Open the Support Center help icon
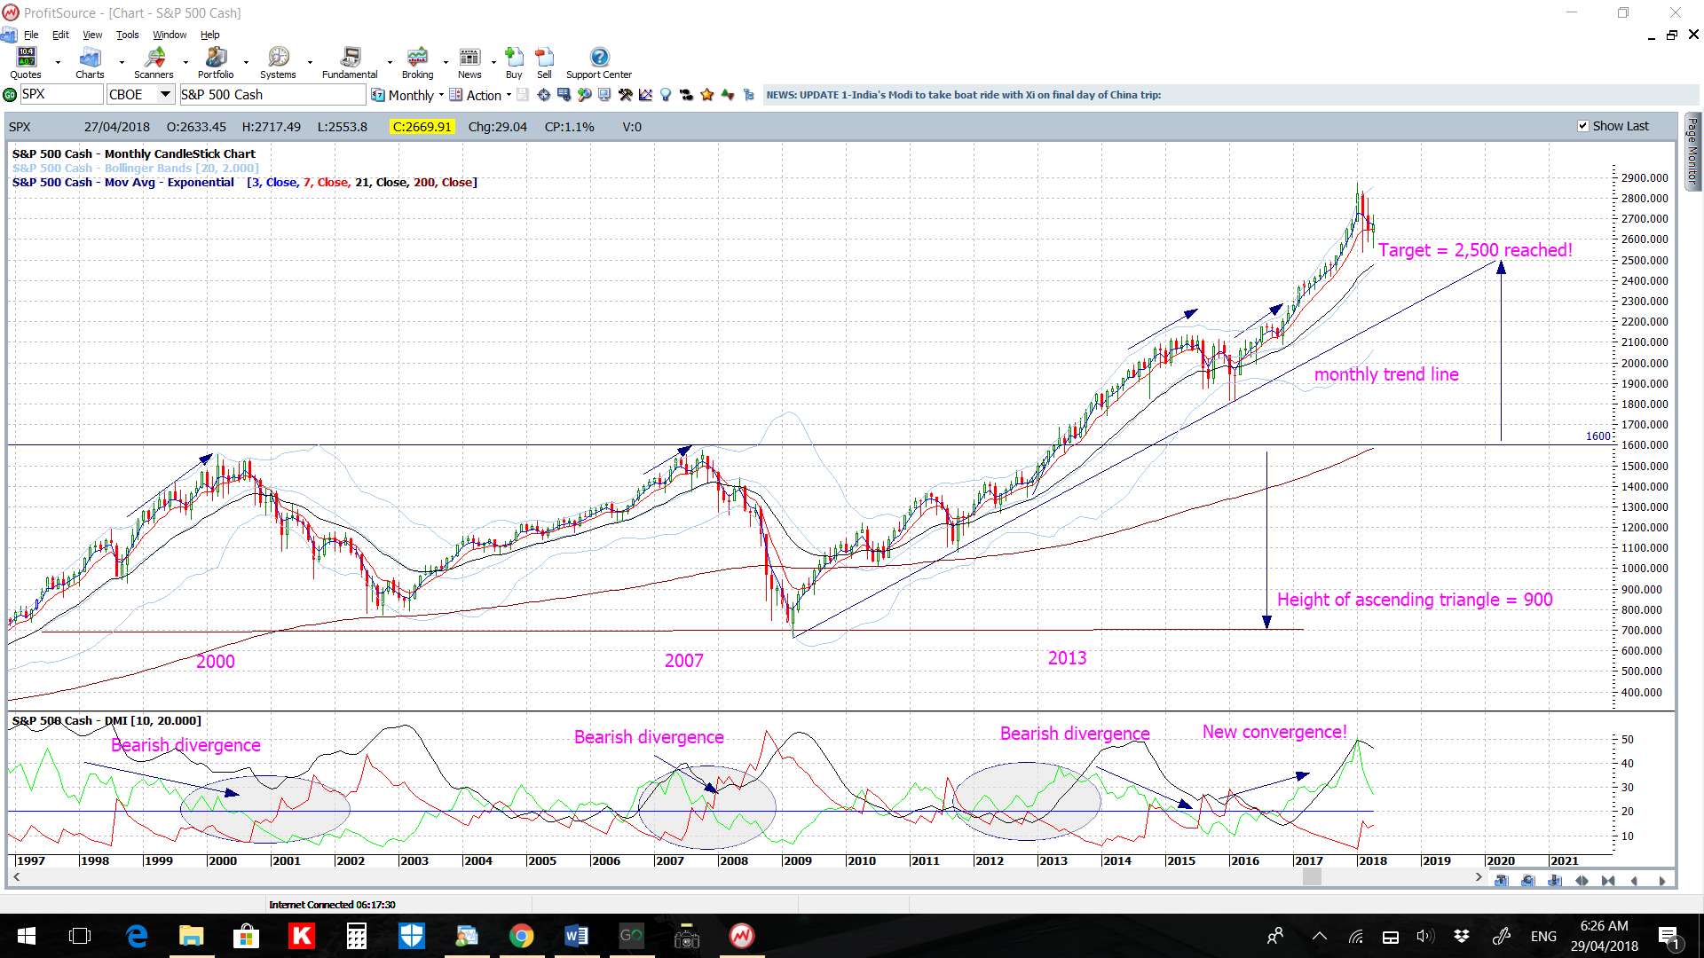 click(x=599, y=63)
